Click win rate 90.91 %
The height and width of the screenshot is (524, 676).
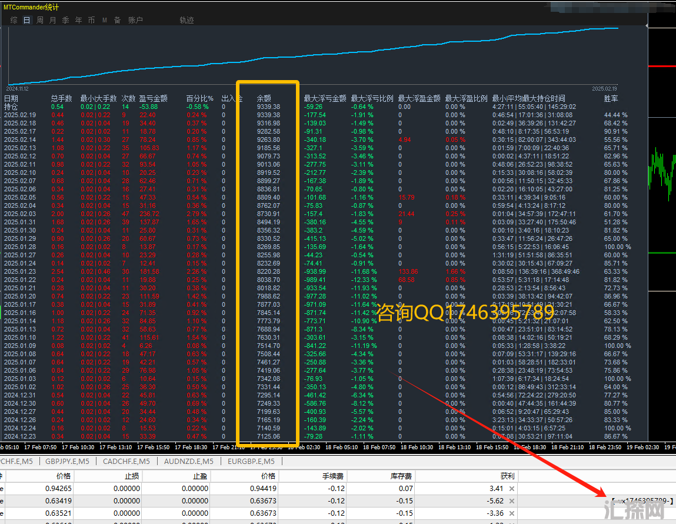click(615, 131)
